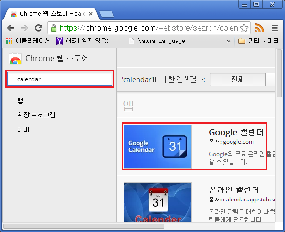Expand hidden bookmarks with the » chevron
Screen dimensions: 285x232
[x=229, y=41]
